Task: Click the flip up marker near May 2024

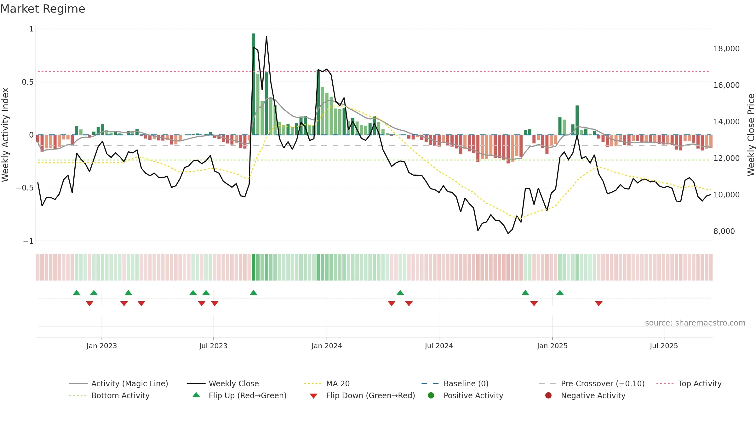Action: (400, 293)
